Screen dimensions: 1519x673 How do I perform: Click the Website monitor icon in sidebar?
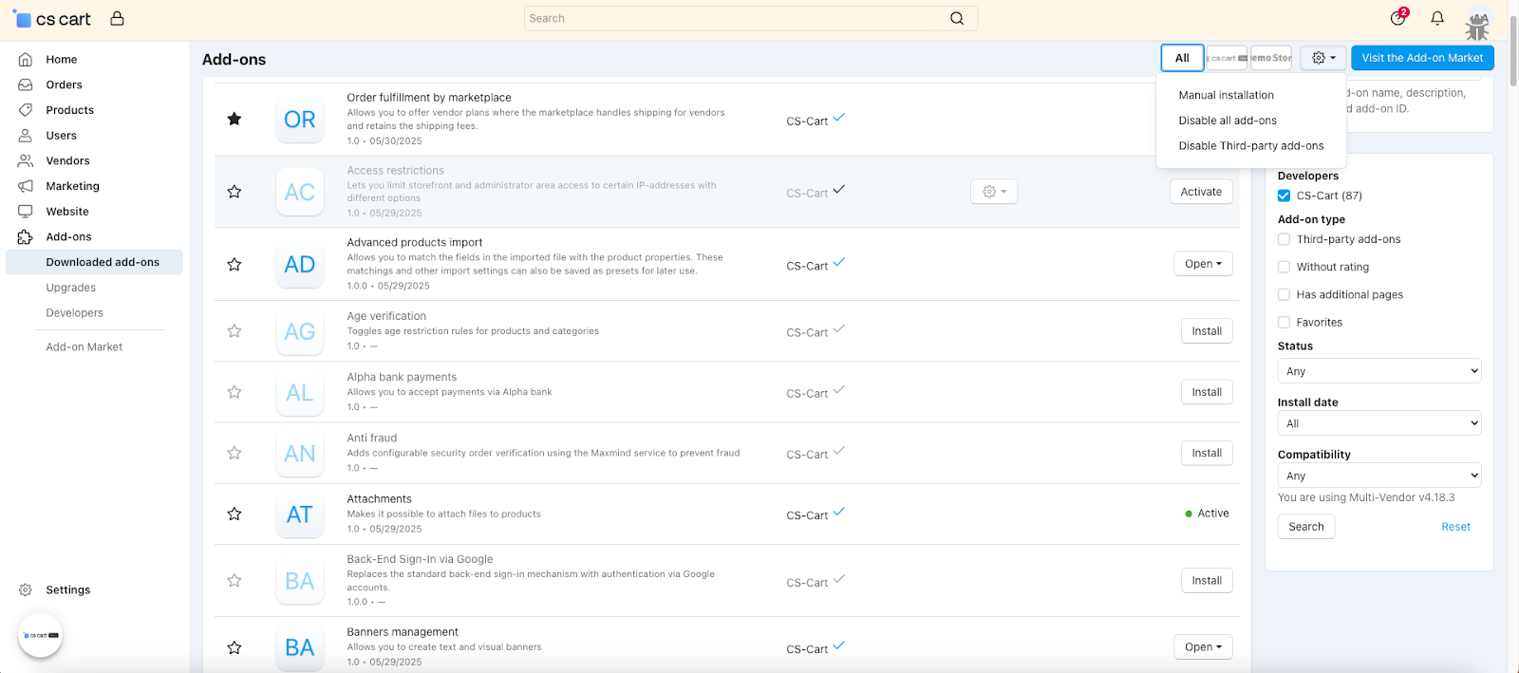point(26,212)
